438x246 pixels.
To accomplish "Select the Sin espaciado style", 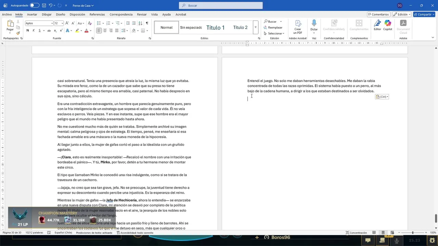I will point(191,27).
